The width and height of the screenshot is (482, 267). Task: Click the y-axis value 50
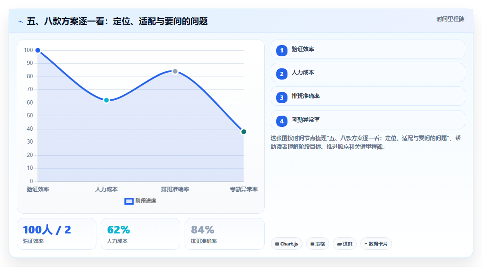(x=30, y=116)
